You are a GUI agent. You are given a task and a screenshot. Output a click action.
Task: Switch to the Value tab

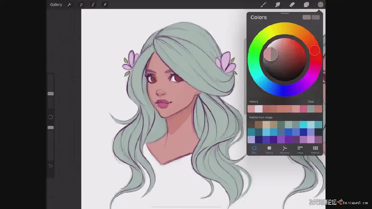(x=300, y=150)
